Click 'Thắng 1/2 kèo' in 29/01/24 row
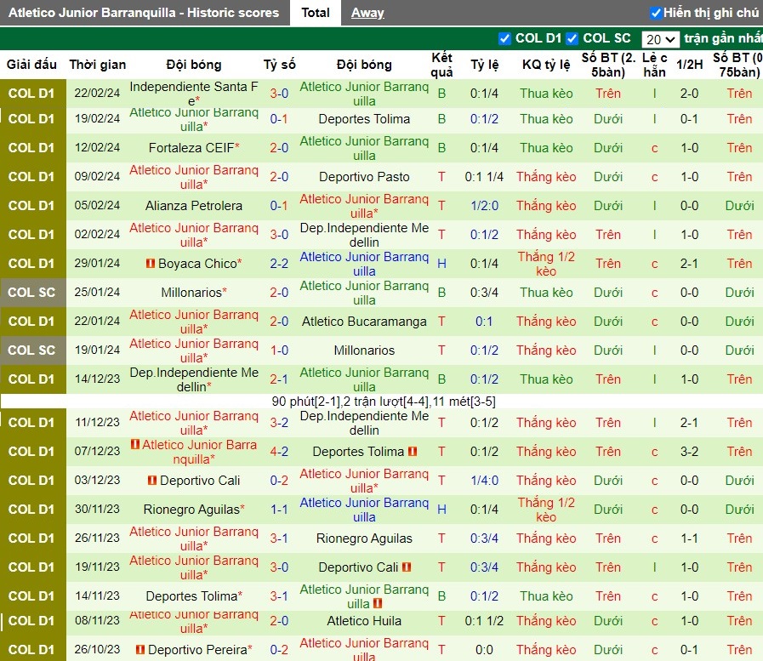Viewport: 763px width, 661px height. tap(546, 264)
